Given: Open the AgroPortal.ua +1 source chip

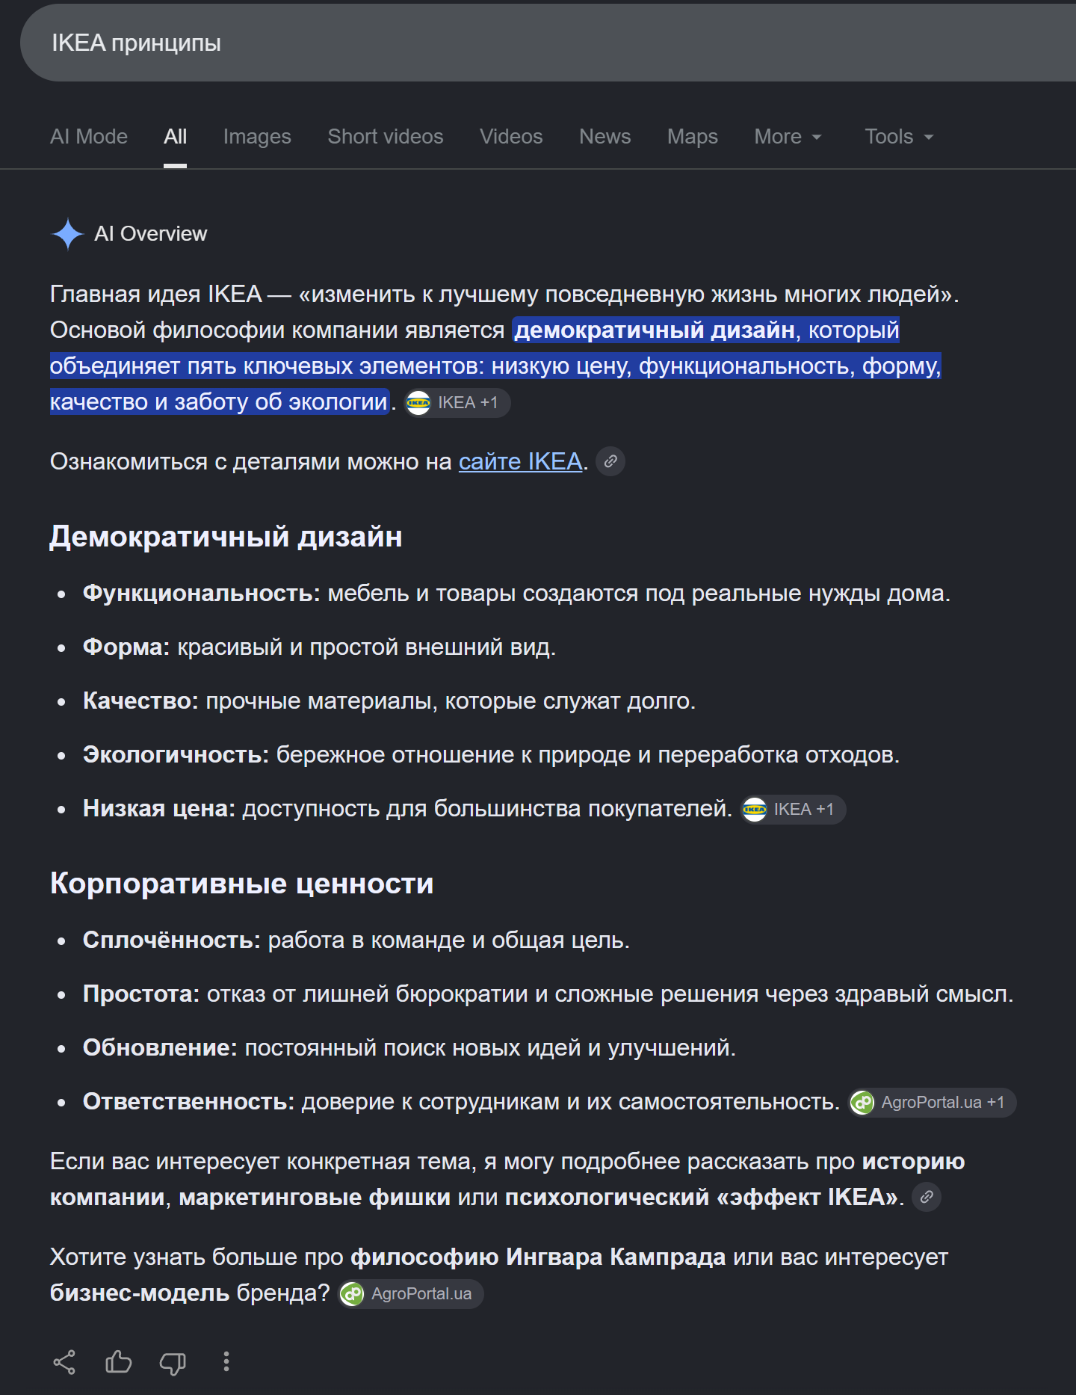Looking at the screenshot, I should pos(933,1103).
